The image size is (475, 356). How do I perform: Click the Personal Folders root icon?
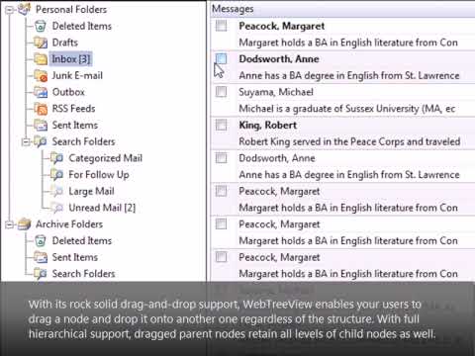25,9
